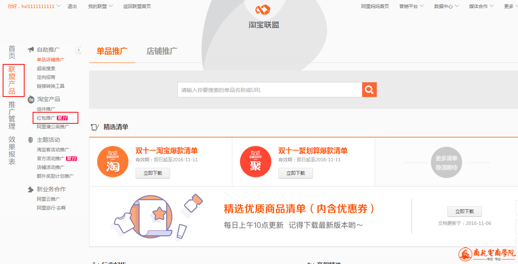Download 双十一淘宝爆款清单 with 立即下载
This screenshot has width=518, height=264.
(153, 173)
